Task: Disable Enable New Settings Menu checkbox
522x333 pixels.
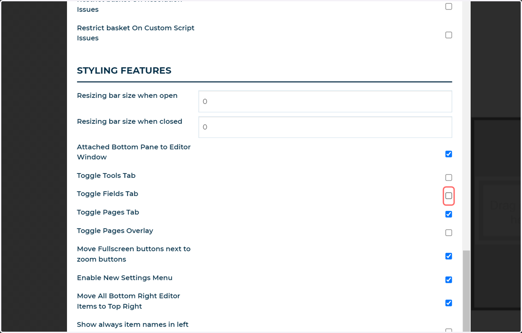Action: coord(448,280)
